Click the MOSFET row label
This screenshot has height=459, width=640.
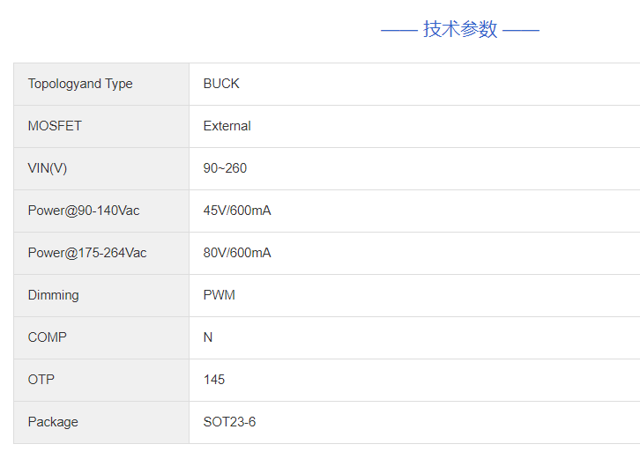pyautogui.click(x=55, y=126)
